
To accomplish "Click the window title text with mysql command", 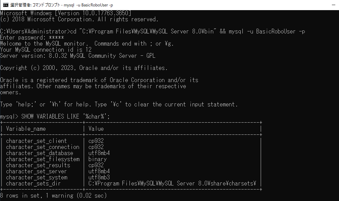I will tap(62, 5).
